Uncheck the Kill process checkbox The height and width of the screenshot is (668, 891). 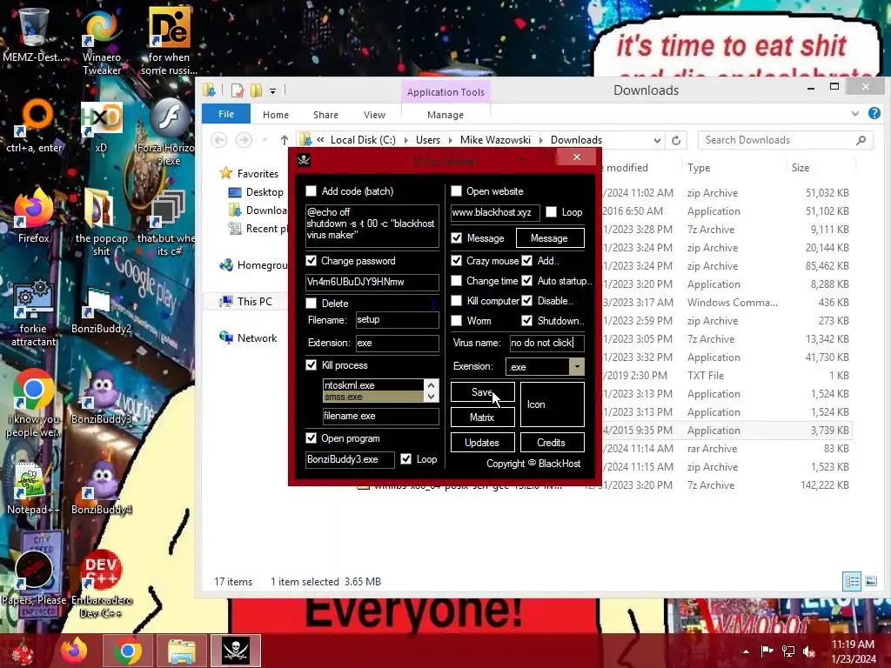click(x=311, y=365)
